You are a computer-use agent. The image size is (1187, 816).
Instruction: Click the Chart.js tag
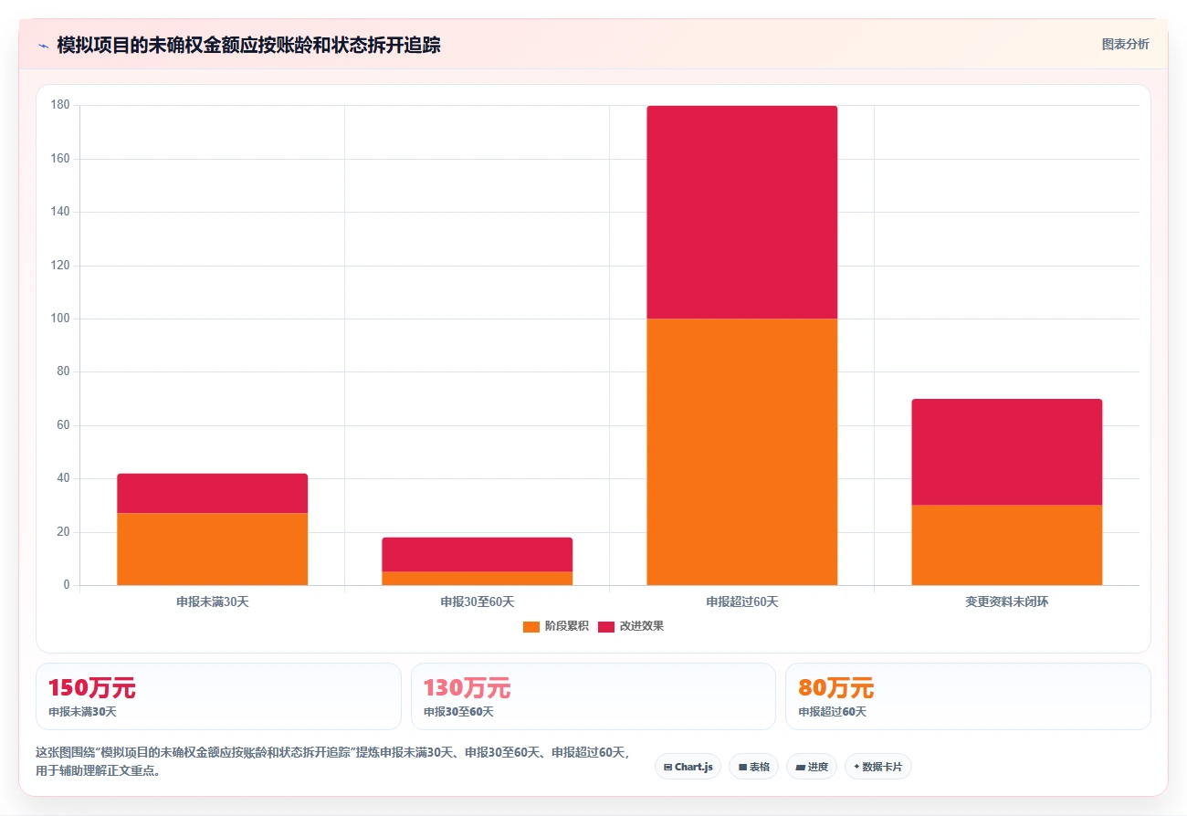click(688, 767)
